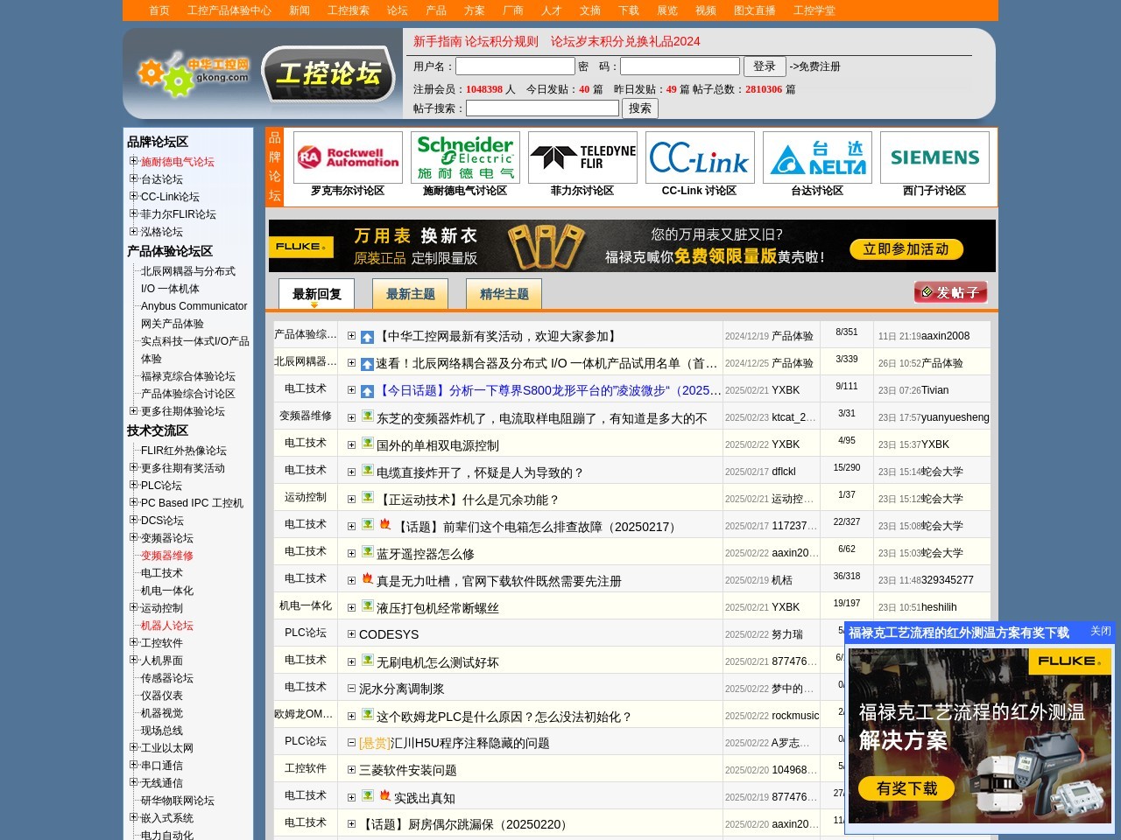Click image icon on 无刷电机怎么测试好坏 thread
Screen dimensions: 1121x840
368,661
